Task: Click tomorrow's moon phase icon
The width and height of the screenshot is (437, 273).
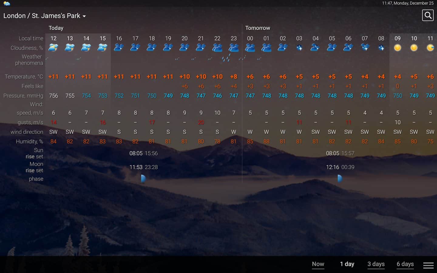Action: tap(340, 179)
